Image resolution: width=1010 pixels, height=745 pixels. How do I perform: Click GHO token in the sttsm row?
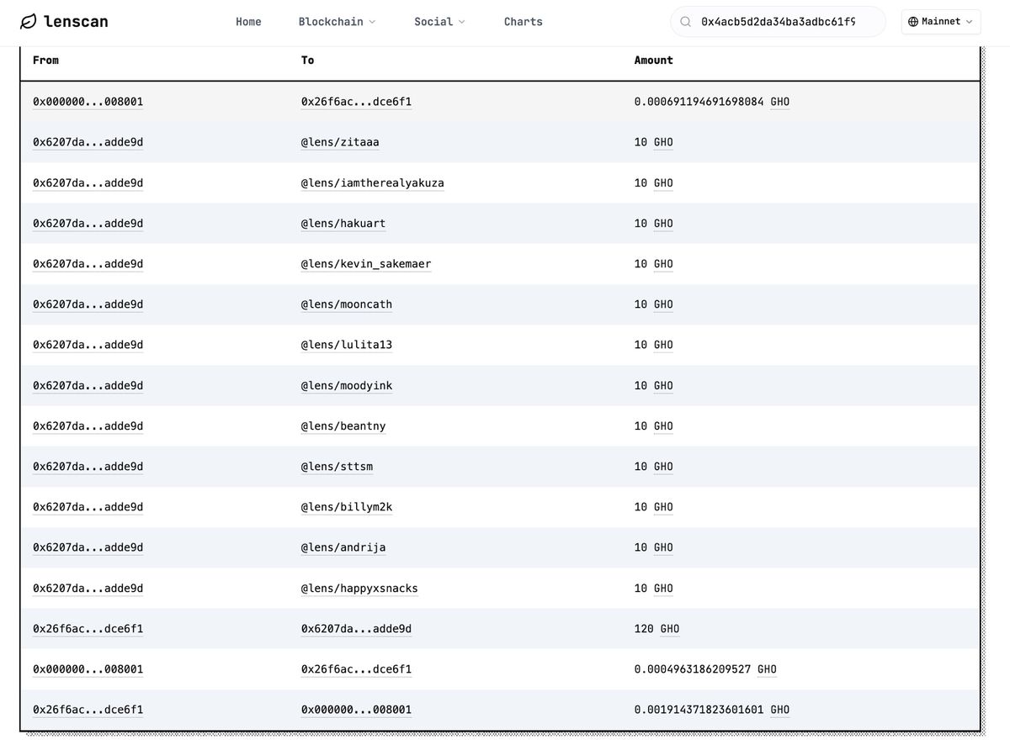(x=663, y=466)
